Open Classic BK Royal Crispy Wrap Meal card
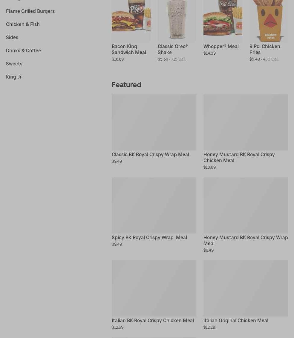 pos(154,129)
